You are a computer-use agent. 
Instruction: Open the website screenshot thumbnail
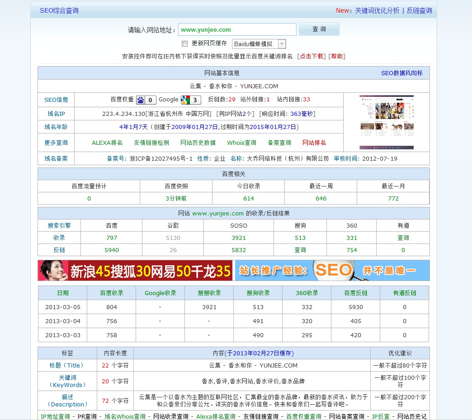tap(387, 122)
